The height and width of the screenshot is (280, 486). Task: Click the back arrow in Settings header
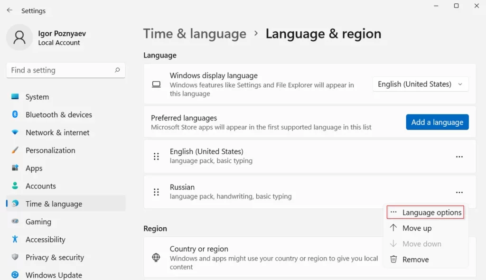9,10
